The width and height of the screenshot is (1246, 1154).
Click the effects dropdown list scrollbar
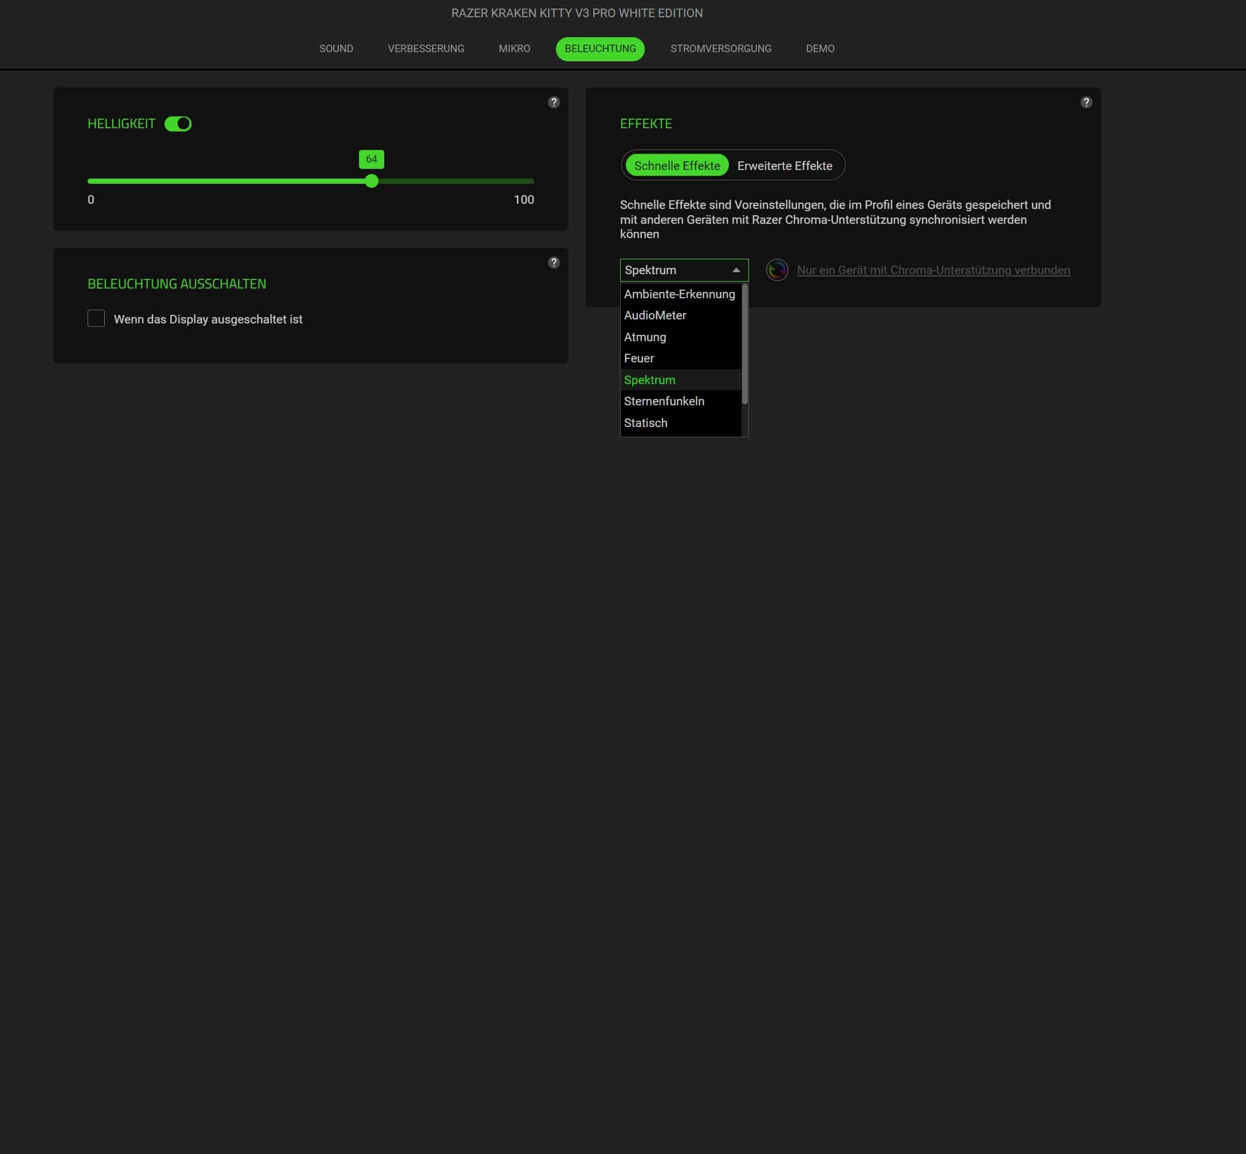[744, 344]
